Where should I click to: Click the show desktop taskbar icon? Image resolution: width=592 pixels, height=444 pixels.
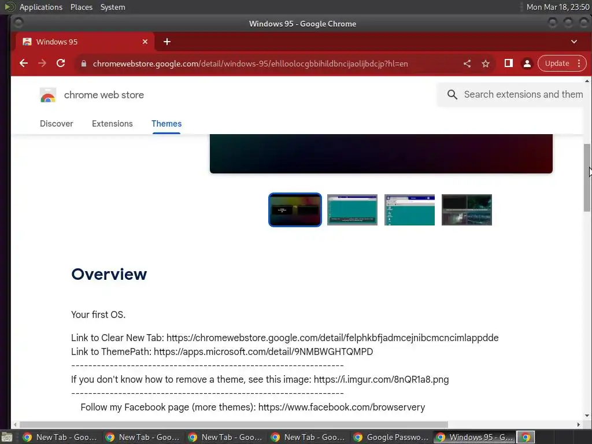click(x=7, y=437)
